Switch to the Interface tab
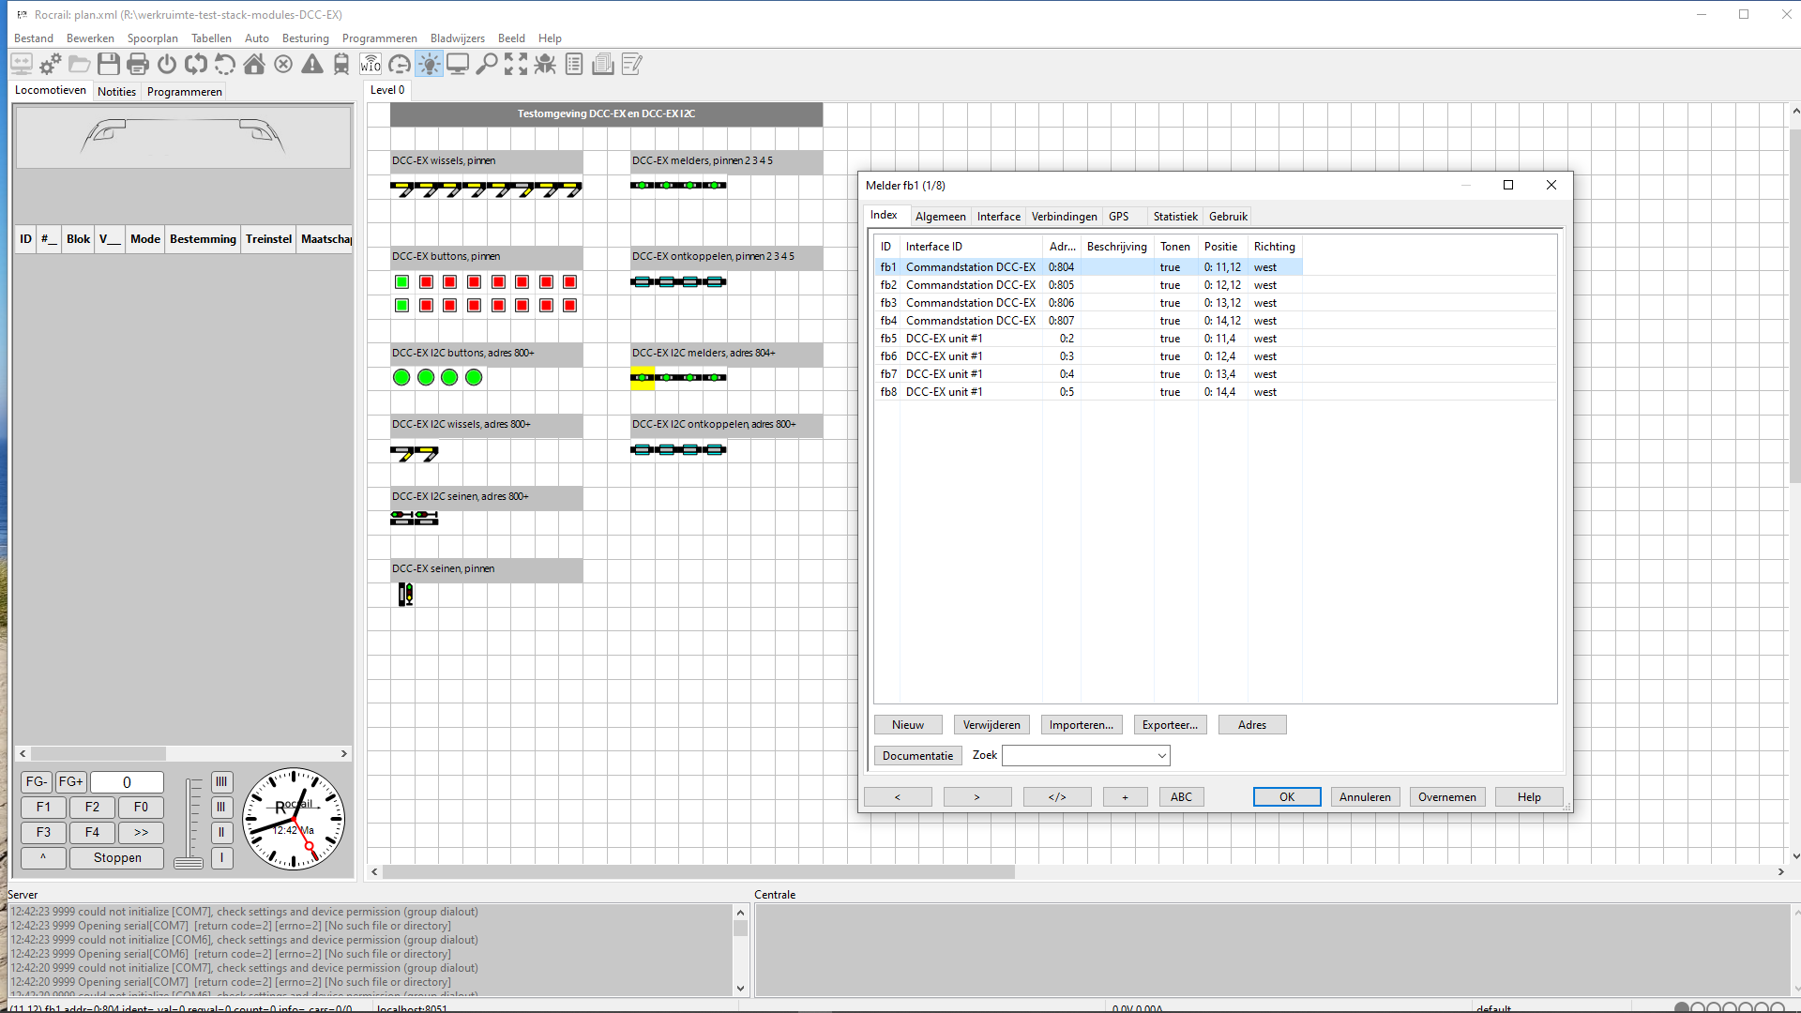 click(x=998, y=217)
